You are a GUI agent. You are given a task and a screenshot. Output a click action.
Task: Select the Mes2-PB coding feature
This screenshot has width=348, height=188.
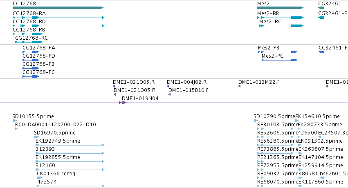(278, 52)
